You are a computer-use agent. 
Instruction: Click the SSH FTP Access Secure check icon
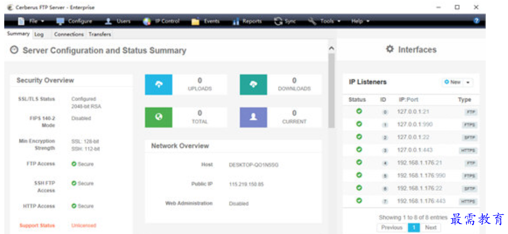click(x=74, y=184)
